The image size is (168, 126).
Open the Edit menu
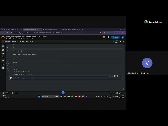(x=10, y=39)
